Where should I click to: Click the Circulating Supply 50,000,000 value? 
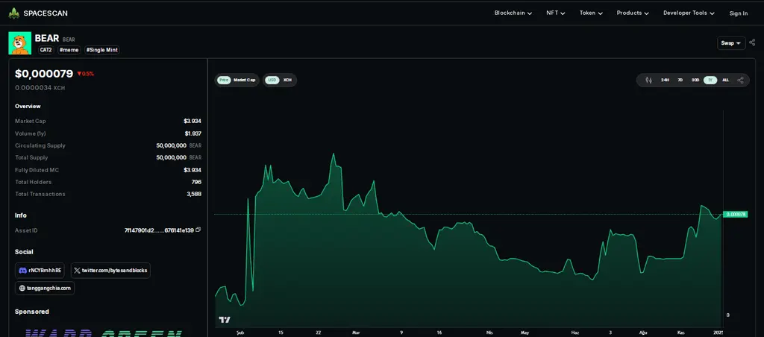click(x=171, y=145)
